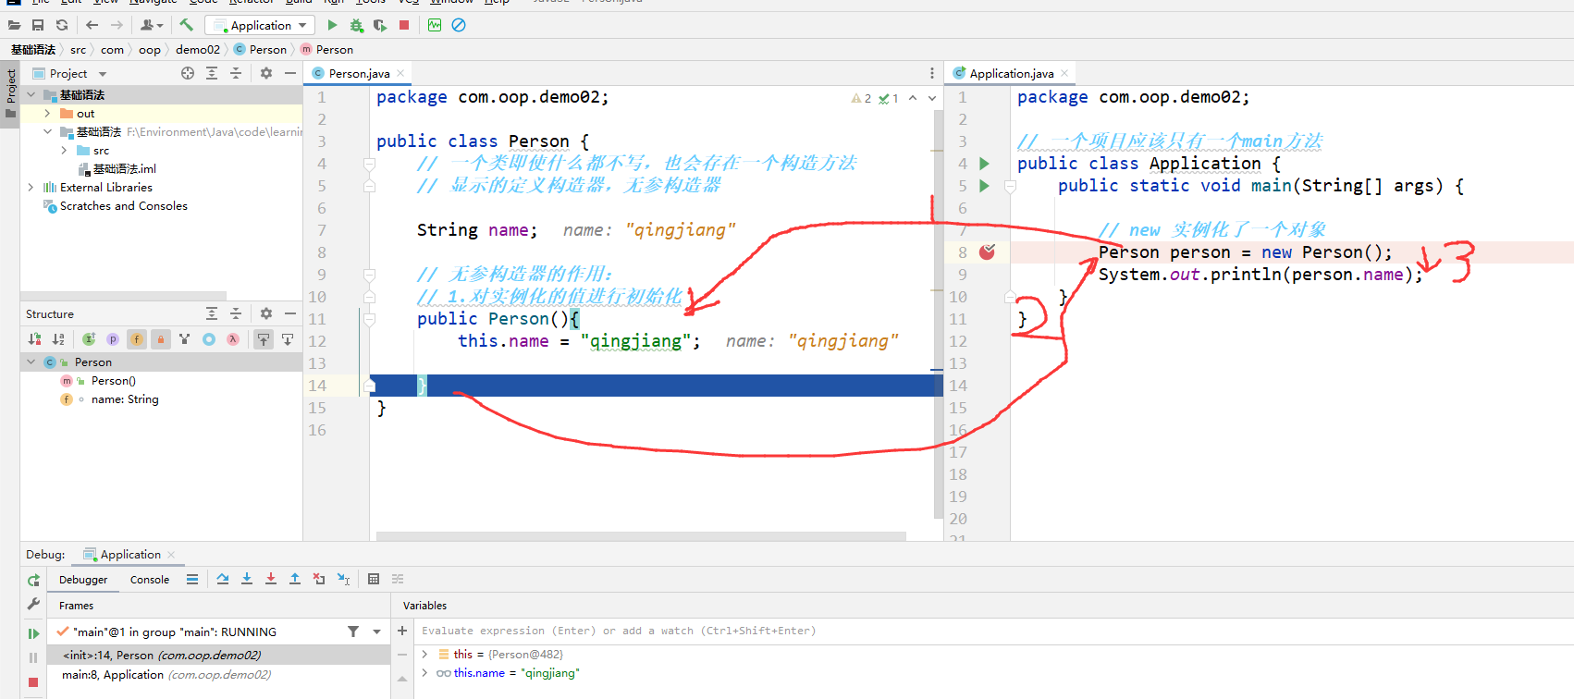Stop the process using the red toolbar square
The image size is (1574, 699).
[x=404, y=25]
